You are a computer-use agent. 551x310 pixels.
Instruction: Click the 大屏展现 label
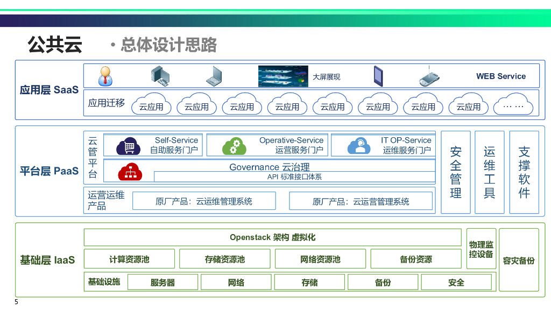pos(327,77)
